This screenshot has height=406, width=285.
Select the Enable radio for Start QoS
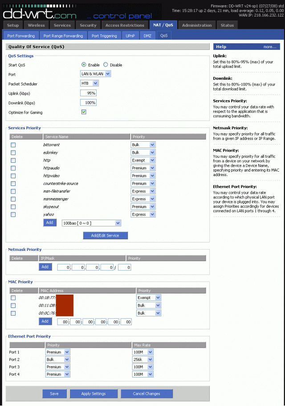click(x=84, y=65)
